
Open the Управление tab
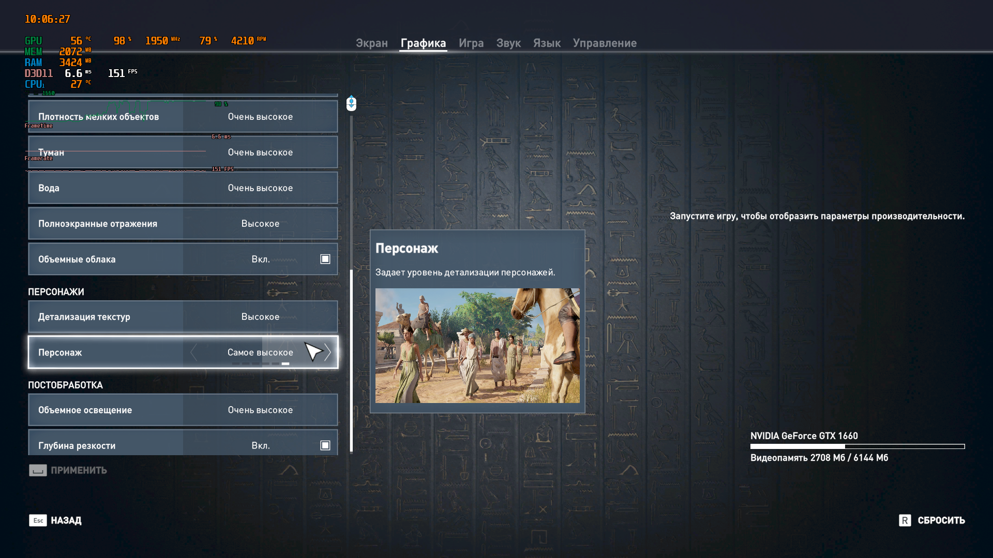point(604,43)
